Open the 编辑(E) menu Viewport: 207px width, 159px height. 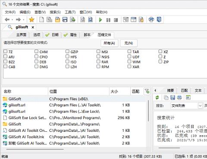click(x=25, y=12)
